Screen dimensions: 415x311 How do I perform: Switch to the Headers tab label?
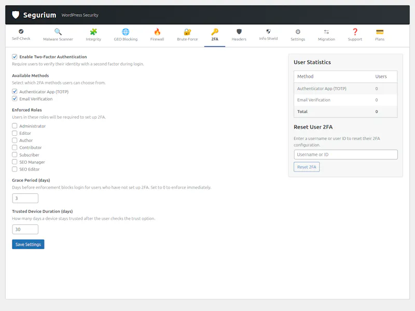(x=239, y=39)
